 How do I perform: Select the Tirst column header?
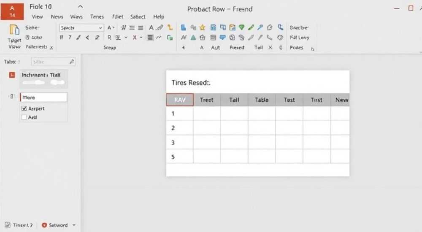316,100
